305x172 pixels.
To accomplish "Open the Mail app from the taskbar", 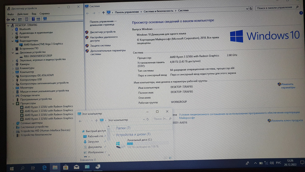I will [77, 167].
